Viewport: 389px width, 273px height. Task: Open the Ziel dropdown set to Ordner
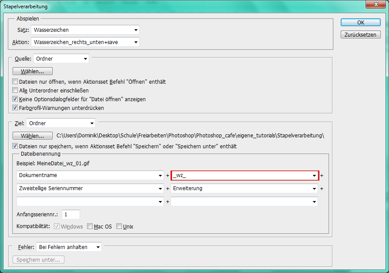[x=61, y=123]
